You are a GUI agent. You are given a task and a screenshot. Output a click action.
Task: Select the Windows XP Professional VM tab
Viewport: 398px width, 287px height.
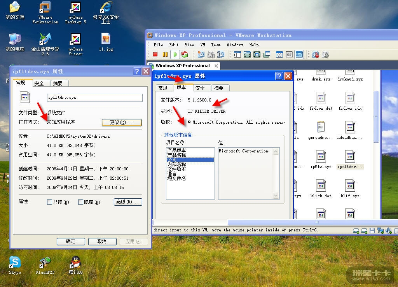click(183, 66)
